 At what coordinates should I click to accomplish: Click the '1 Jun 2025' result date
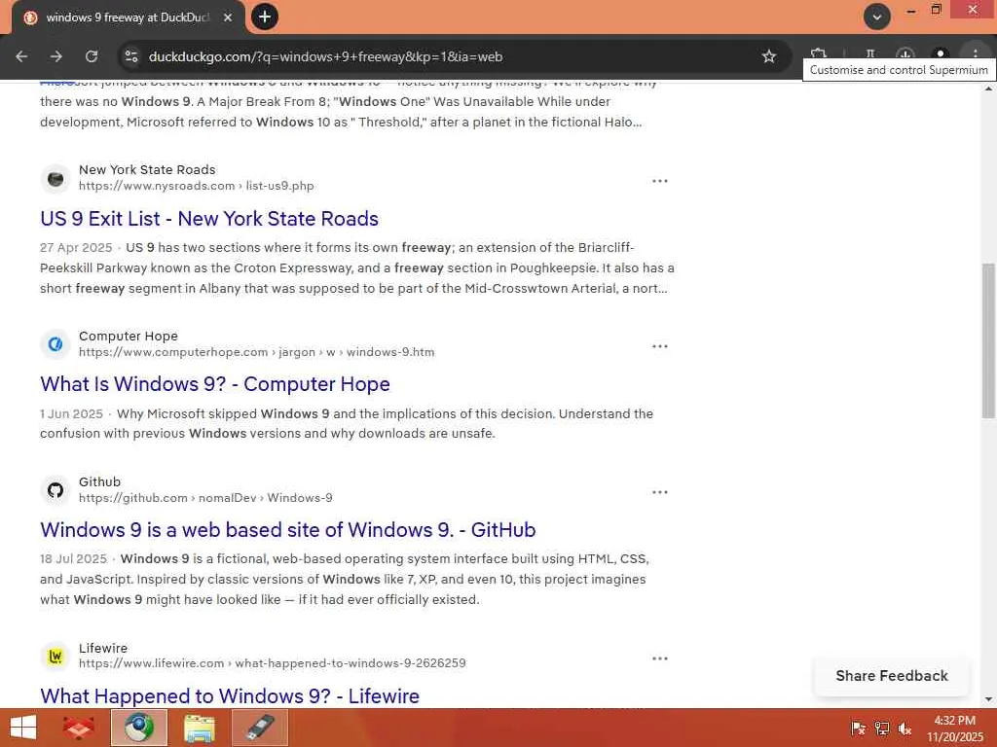(71, 413)
